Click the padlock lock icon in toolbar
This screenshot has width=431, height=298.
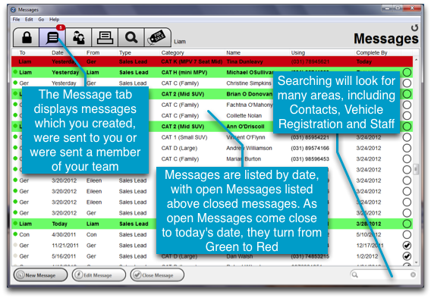click(x=27, y=37)
